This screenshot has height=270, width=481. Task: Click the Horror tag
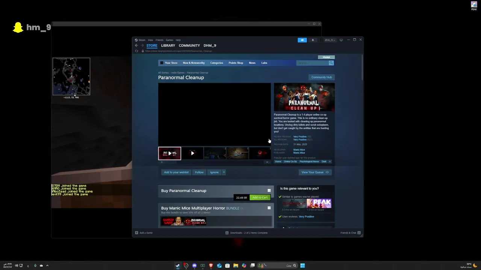point(278,162)
